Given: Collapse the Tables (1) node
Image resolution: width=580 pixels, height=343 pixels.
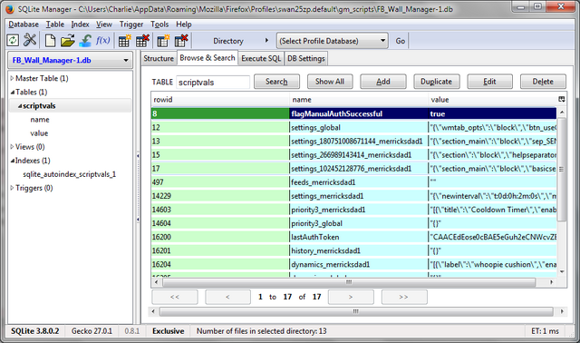Looking at the screenshot, I should click(12, 92).
